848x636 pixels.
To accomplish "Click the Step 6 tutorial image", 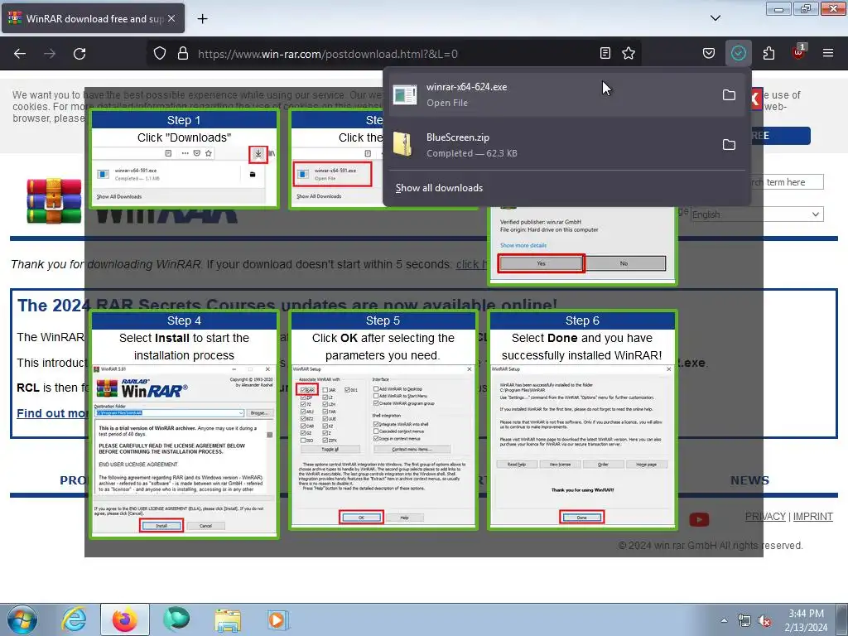I will (x=582, y=419).
